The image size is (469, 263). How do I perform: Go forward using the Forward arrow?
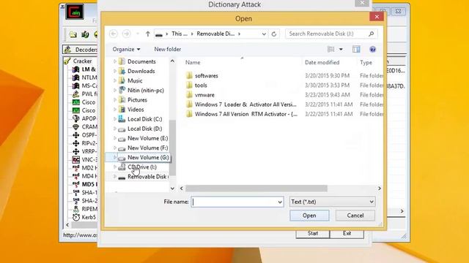click(126, 34)
